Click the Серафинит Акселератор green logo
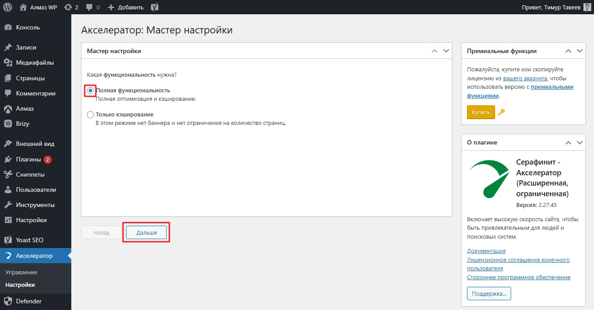This screenshot has height=310, width=594. 489,178
